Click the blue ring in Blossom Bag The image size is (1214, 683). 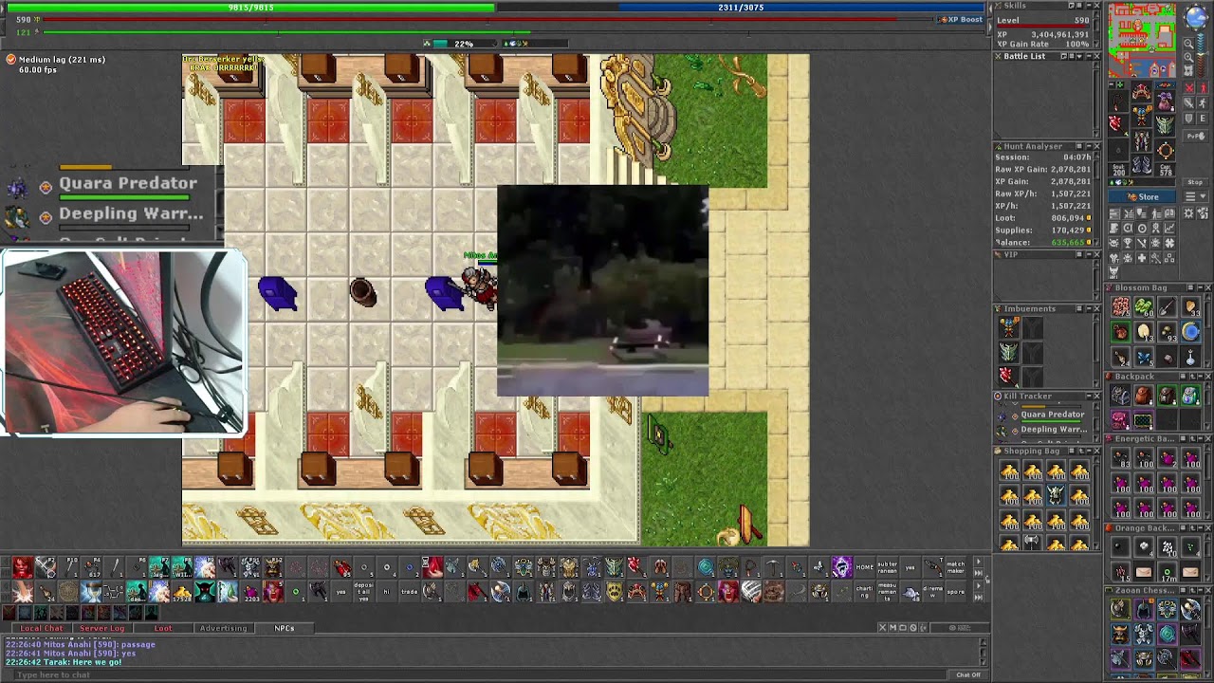pyautogui.click(x=1191, y=331)
